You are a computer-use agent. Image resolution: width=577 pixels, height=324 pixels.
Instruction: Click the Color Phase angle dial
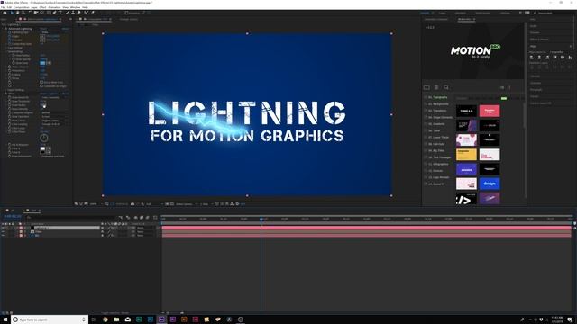click(x=44, y=138)
